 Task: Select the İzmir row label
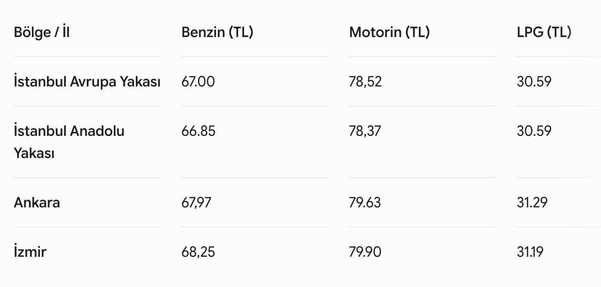coord(30,252)
